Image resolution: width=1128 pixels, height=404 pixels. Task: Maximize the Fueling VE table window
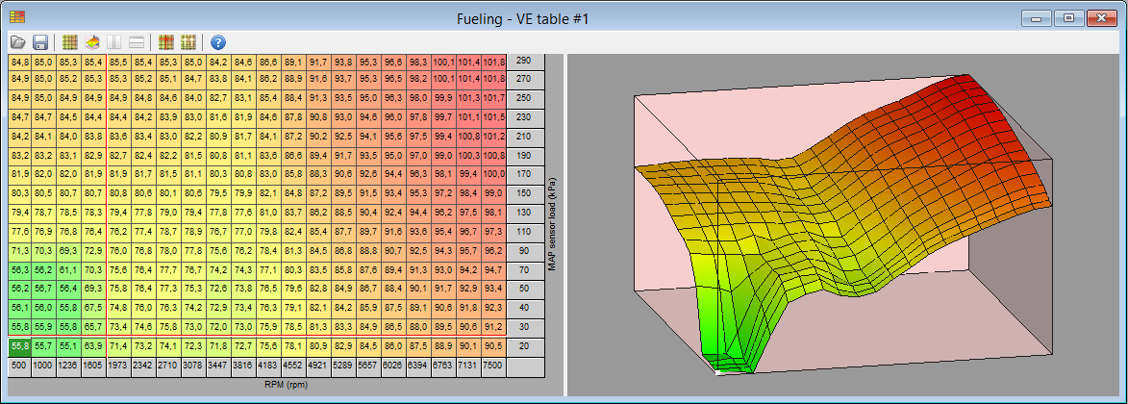1068,16
